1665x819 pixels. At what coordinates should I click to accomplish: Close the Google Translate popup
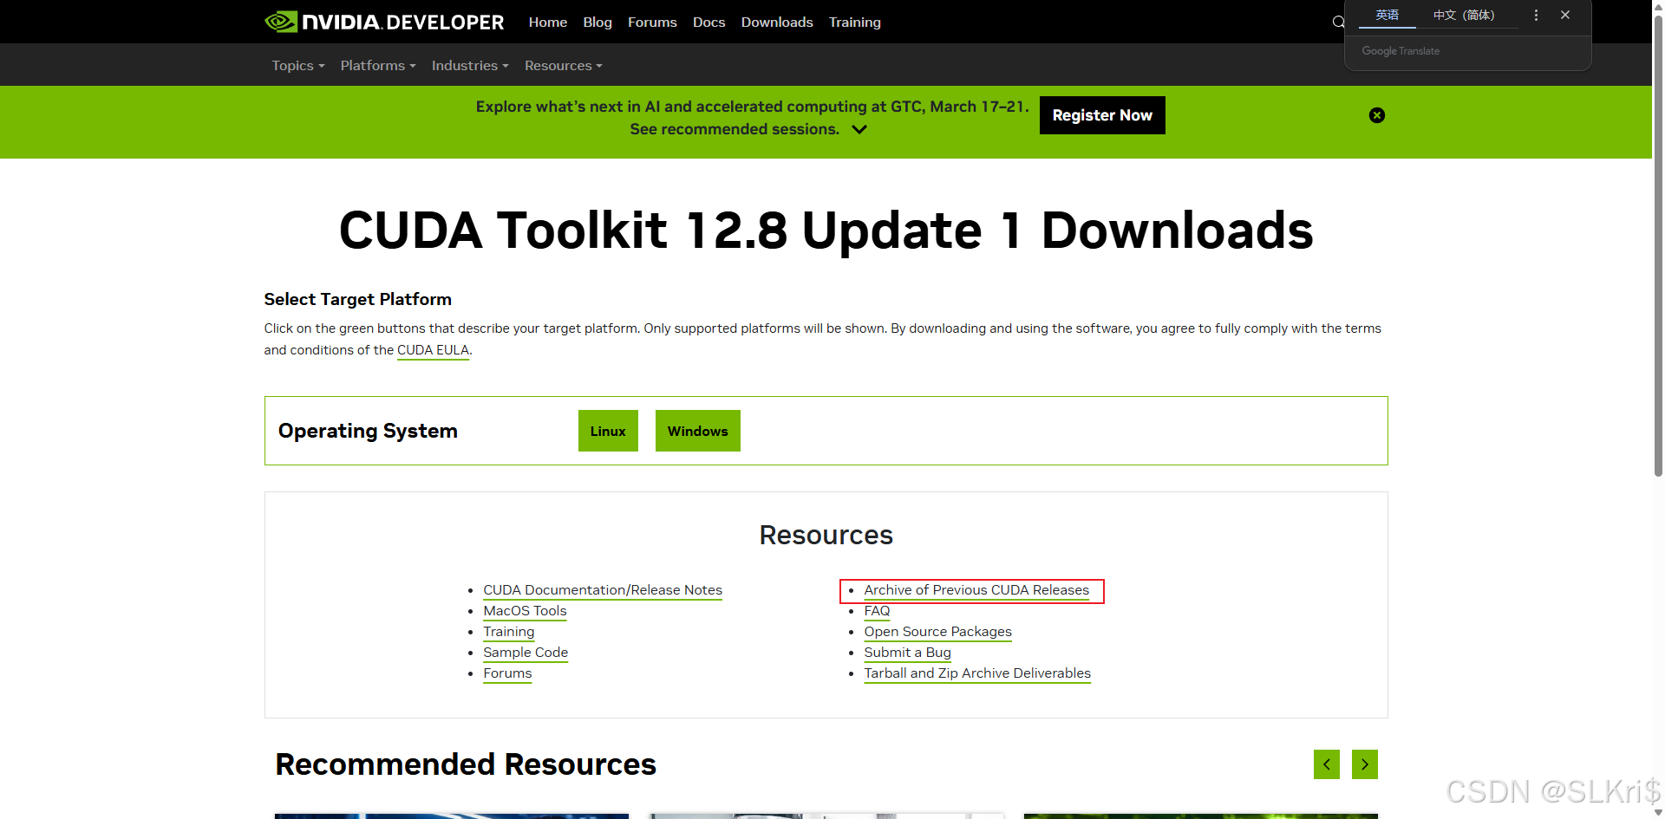coord(1565,16)
